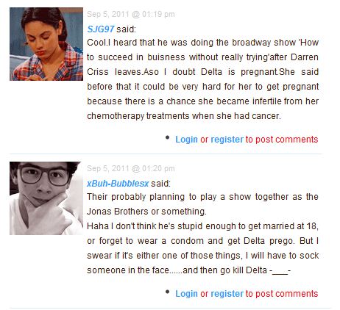Screen dimensions: 340x310
Task: Select the 01:19 pm comment timestamp
Action: (131, 14)
